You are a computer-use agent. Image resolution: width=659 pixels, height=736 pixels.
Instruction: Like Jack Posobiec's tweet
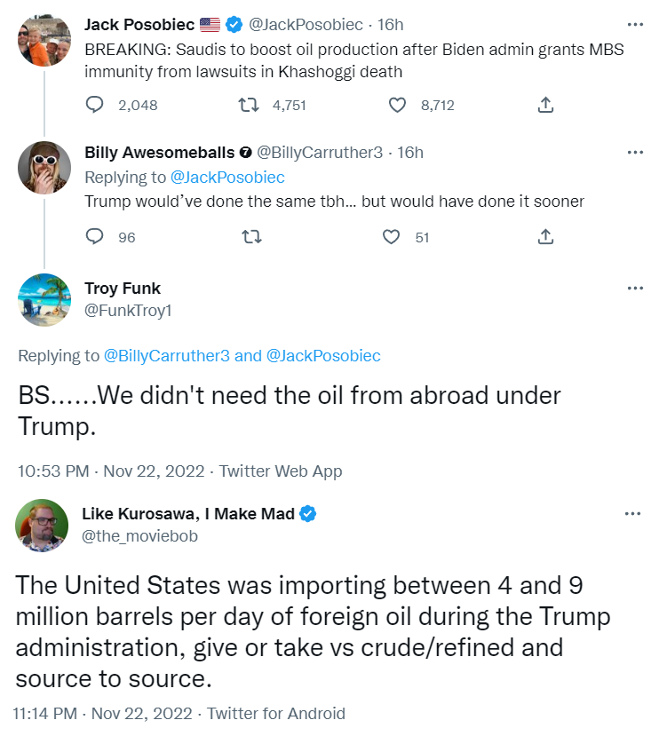398,105
